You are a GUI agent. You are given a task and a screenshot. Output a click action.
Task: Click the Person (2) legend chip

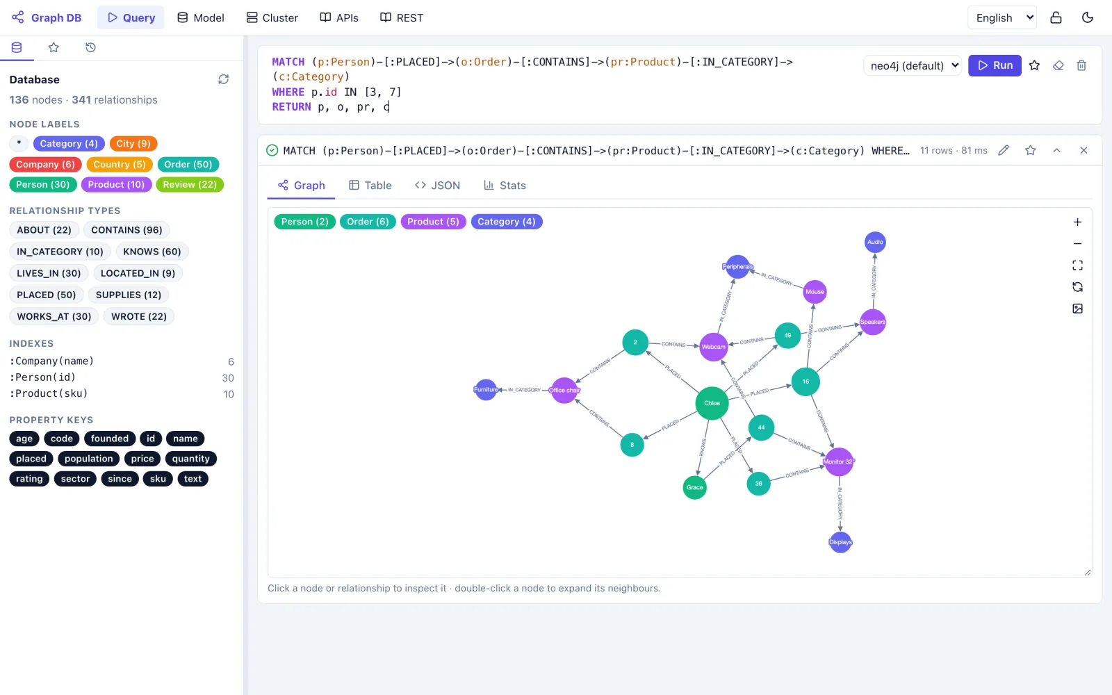[305, 222]
